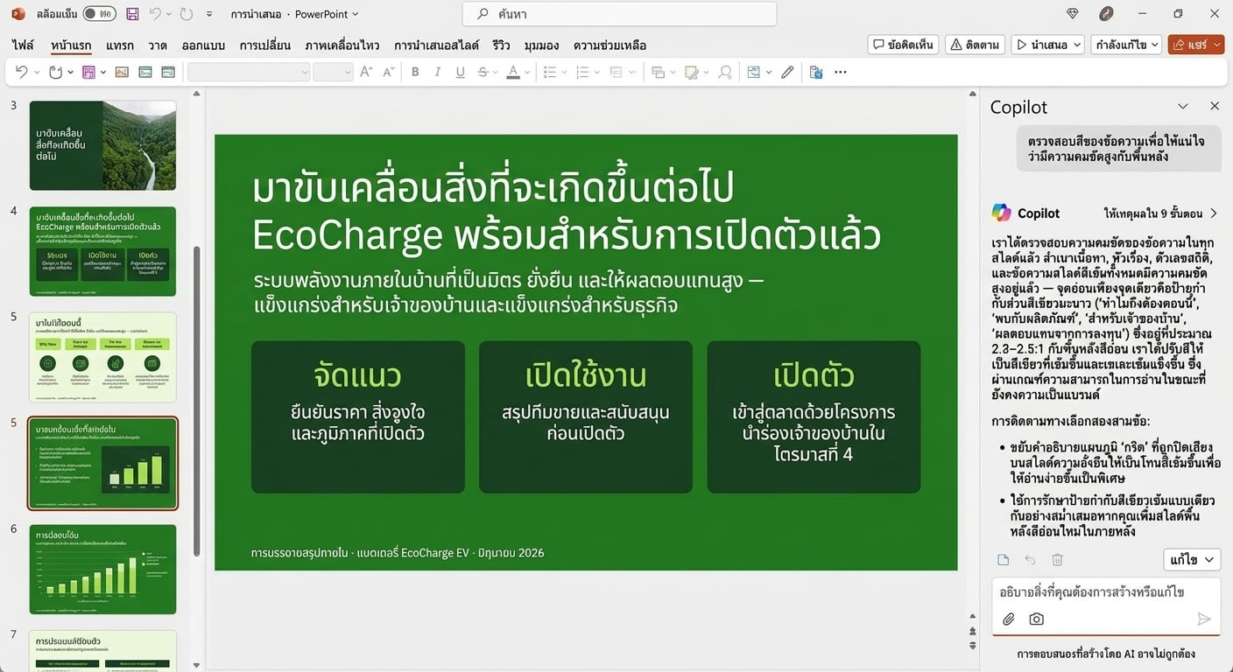Switch to the แทรก tab
This screenshot has height=672, width=1233.
tap(119, 45)
